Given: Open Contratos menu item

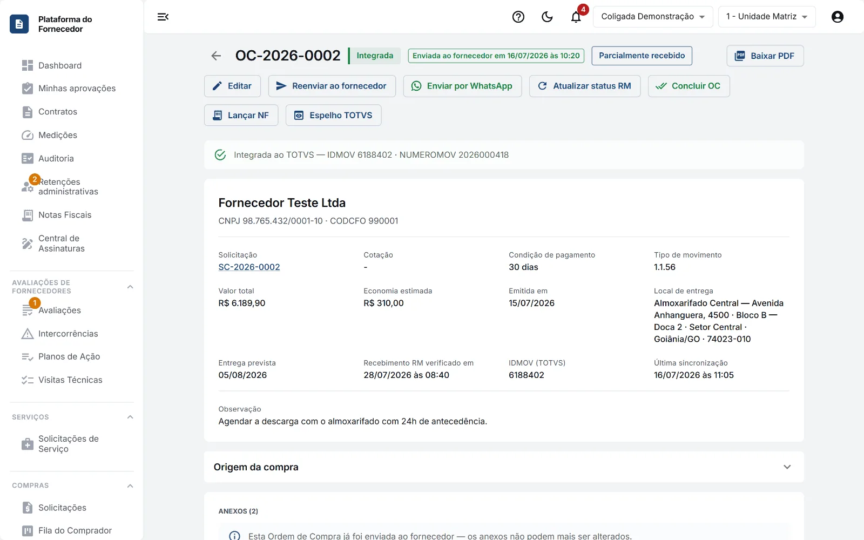Looking at the screenshot, I should [x=72, y=112].
